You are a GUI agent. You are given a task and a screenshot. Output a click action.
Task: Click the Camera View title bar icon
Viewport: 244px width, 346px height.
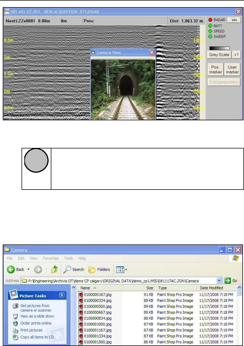click(x=93, y=52)
